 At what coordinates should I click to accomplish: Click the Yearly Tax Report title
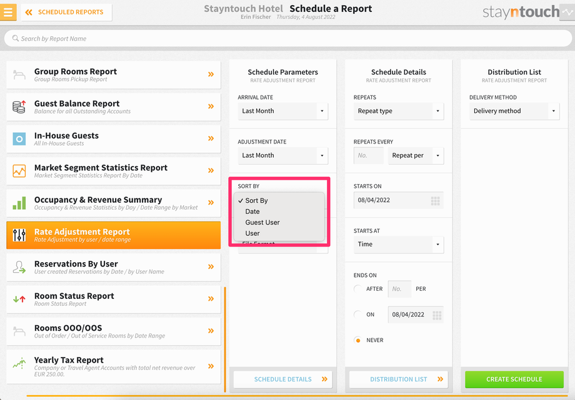[69, 360]
